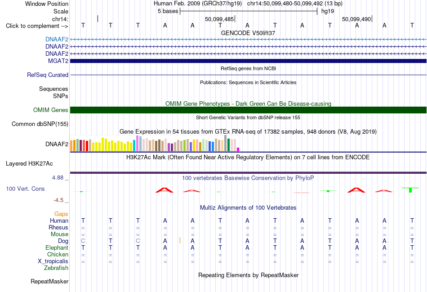Select the X_tropicalis alignment row label
The height and width of the screenshot is (292, 427).
(53, 261)
